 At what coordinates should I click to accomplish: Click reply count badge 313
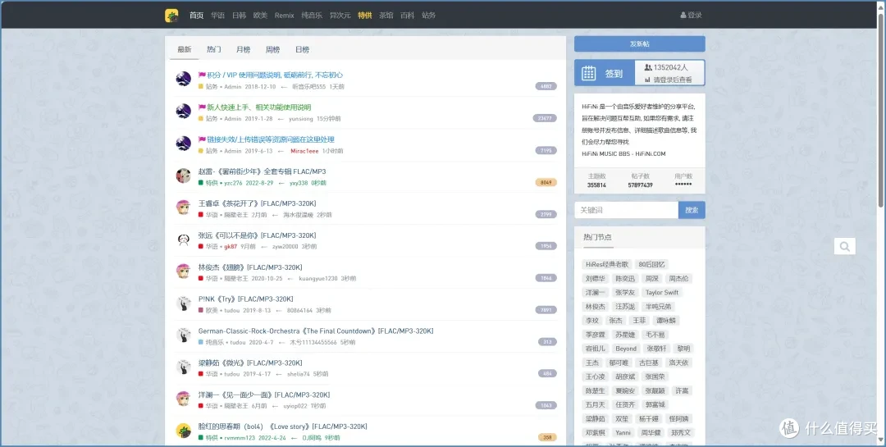coord(547,342)
